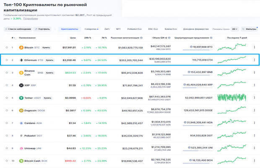Viewport: 260px width, 168px height.
Task: Open three-dot menu in Cardano row
Action: click(x=255, y=123)
